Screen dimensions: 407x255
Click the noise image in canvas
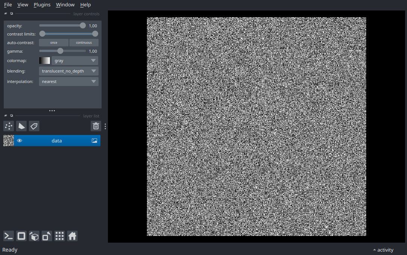[256, 127]
